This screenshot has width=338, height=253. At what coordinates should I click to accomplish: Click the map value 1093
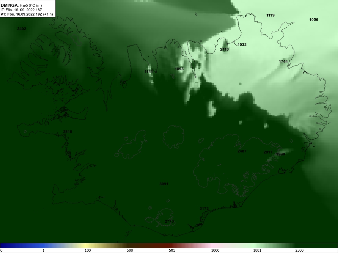179,69
